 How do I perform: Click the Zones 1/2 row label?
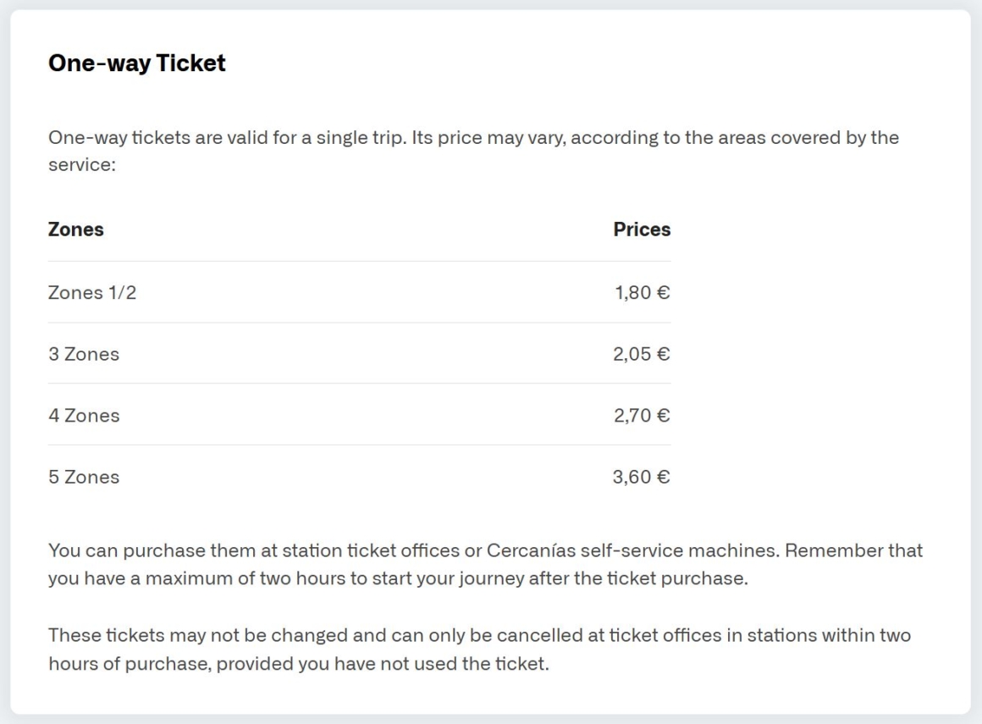[x=91, y=293]
